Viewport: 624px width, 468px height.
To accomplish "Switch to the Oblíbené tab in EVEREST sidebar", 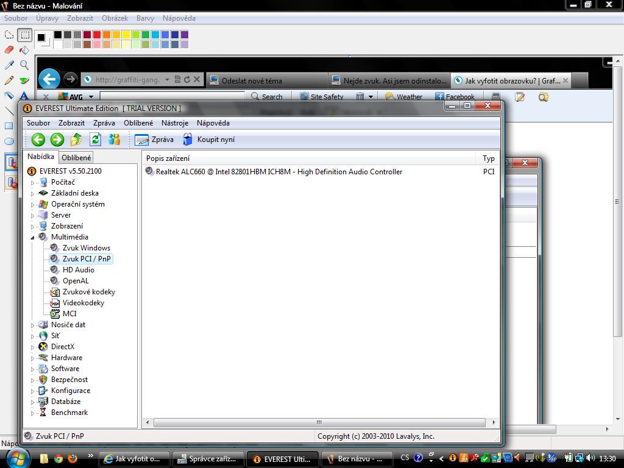I will pyautogui.click(x=76, y=158).
